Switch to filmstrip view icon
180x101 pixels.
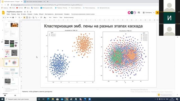coord(5,95)
